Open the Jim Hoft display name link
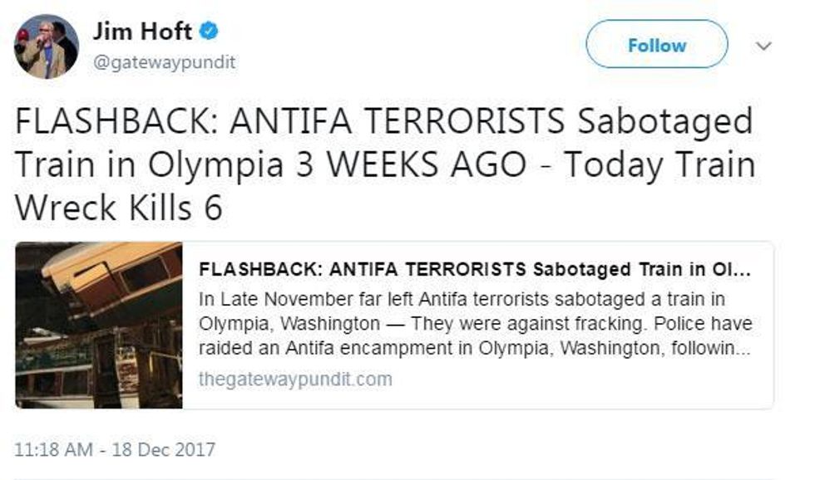 (142, 31)
